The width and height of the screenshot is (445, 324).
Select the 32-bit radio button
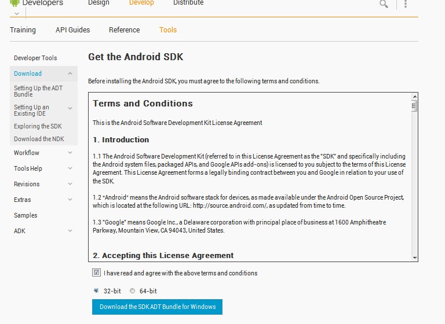[x=96, y=290]
